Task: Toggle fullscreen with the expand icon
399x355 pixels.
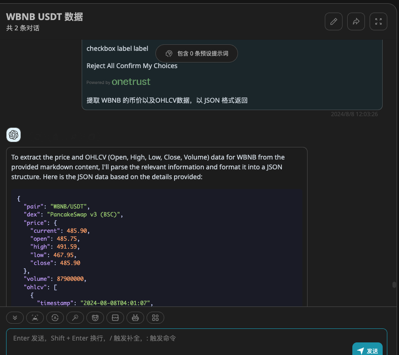Action: tap(378, 21)
